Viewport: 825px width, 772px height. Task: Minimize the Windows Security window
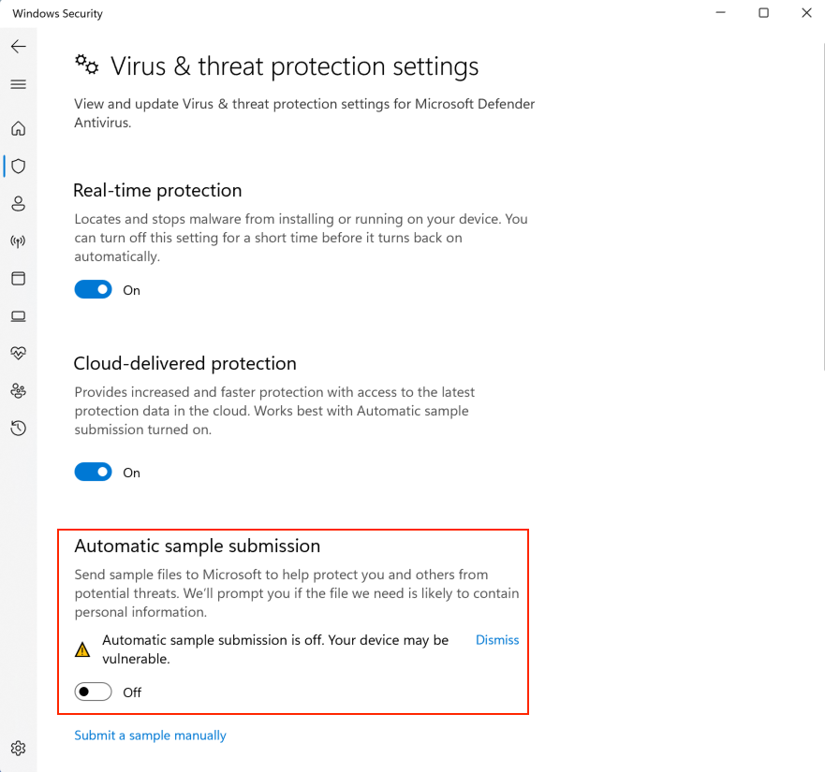point(721,13)
